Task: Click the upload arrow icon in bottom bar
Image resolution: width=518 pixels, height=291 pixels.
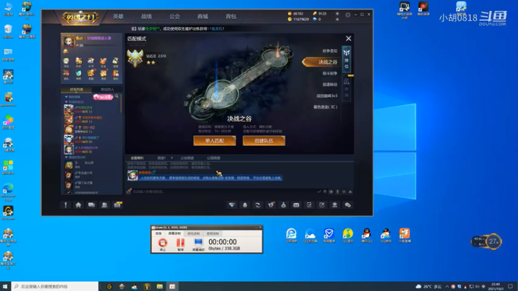Action: (x=335, y=205)
